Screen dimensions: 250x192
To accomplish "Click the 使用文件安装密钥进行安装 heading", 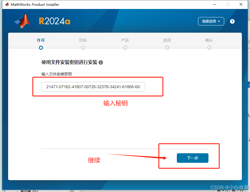I will 69,62.
